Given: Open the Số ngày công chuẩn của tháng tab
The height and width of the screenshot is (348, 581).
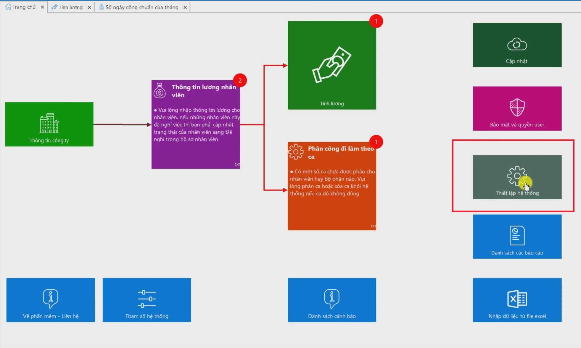Looking at the screenshot, I should [x=142, y=7].
